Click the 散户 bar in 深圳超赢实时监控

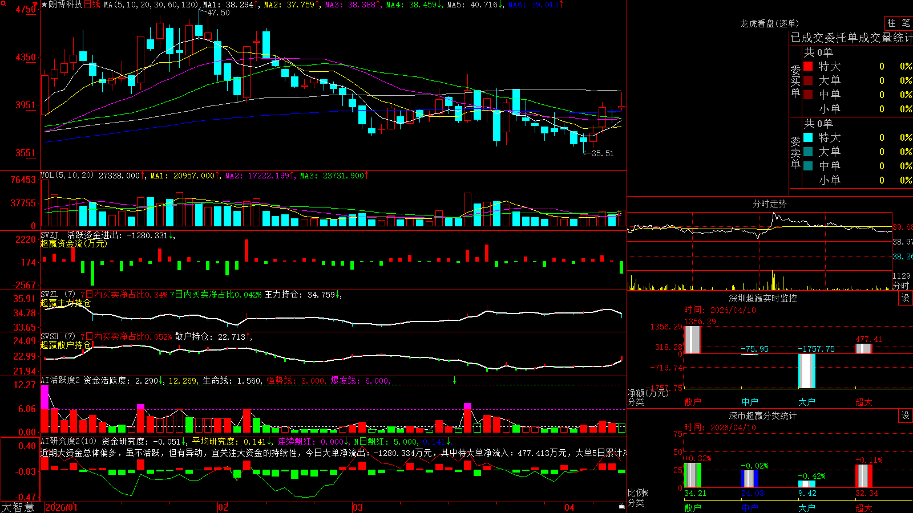(x=693, y=340)
